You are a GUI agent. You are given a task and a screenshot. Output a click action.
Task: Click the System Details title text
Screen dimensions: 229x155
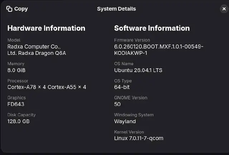point(116,9)
